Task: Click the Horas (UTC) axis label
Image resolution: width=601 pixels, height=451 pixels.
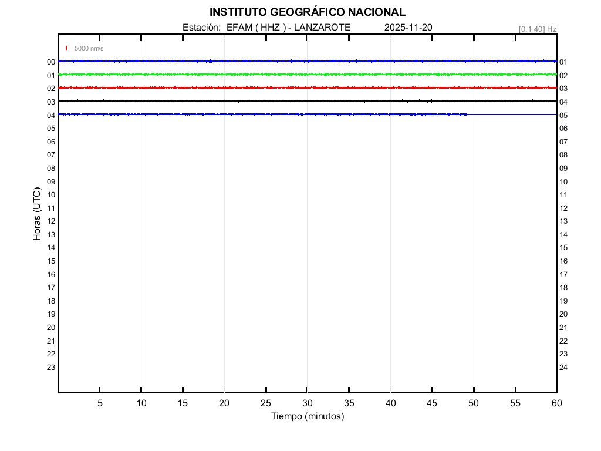Action: (37, 214)
